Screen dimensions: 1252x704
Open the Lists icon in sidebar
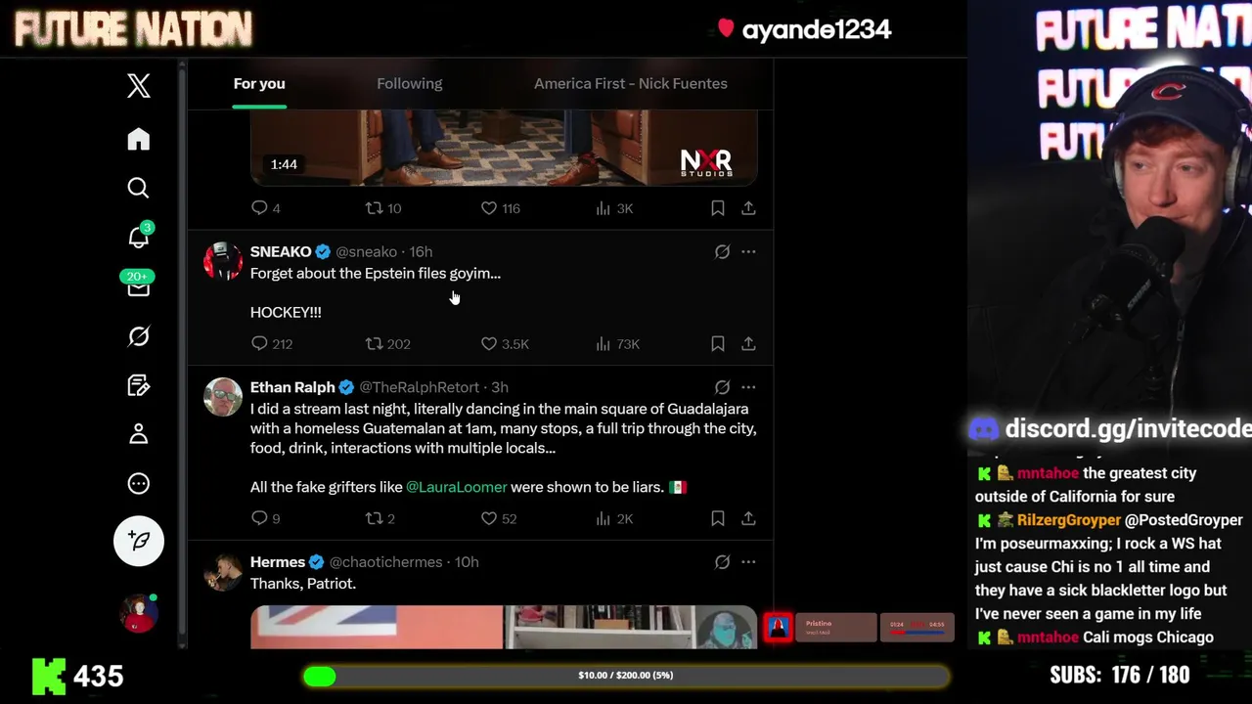point(139,385)
